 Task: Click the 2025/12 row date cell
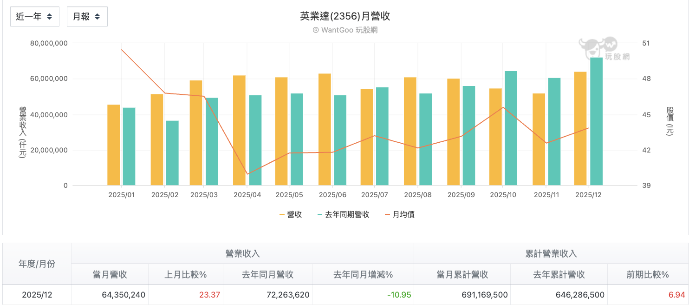[x=37, y=295]
